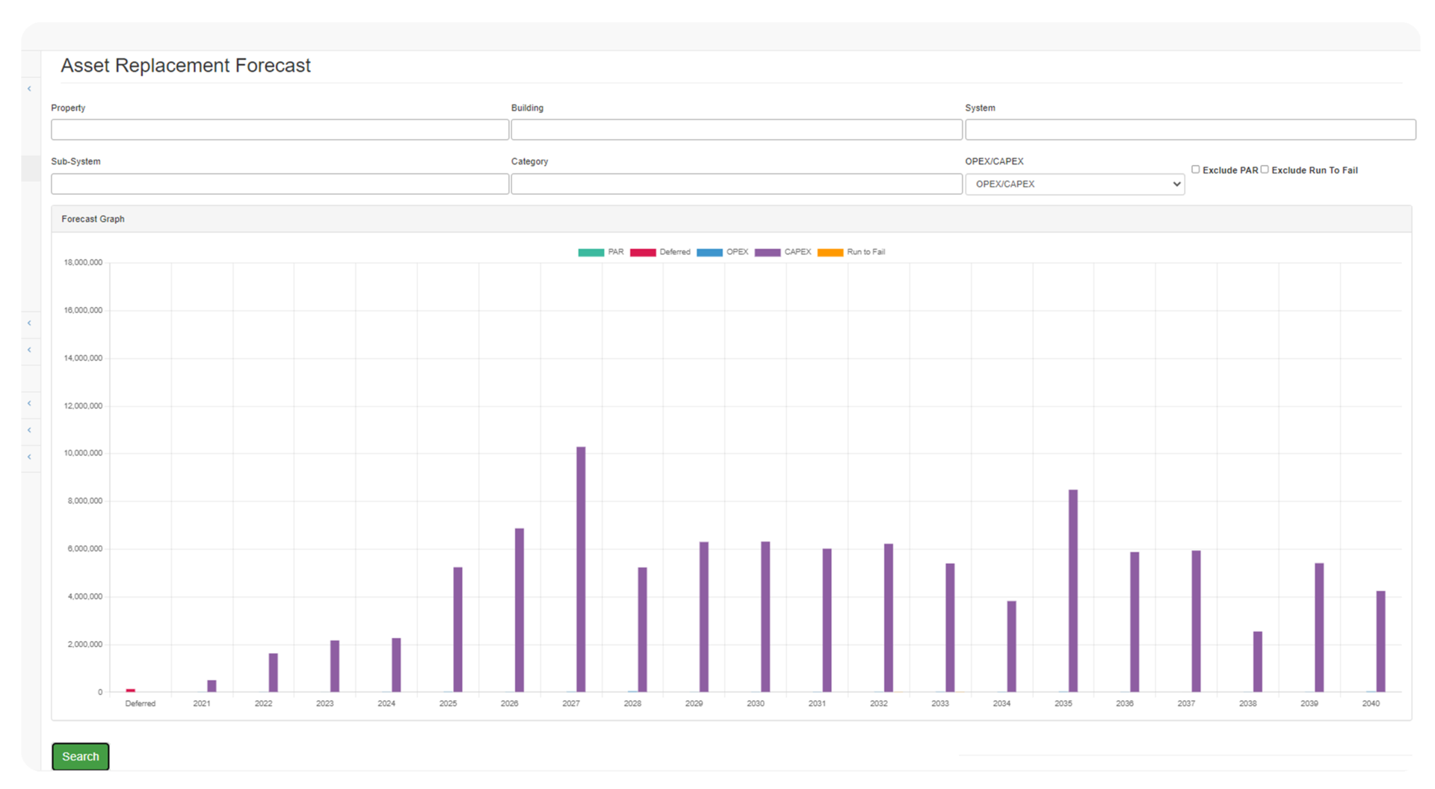This screenshot has width=1435, height=789.
Task: Hide the CAPEX series in legend
Action: click(768, 253)
